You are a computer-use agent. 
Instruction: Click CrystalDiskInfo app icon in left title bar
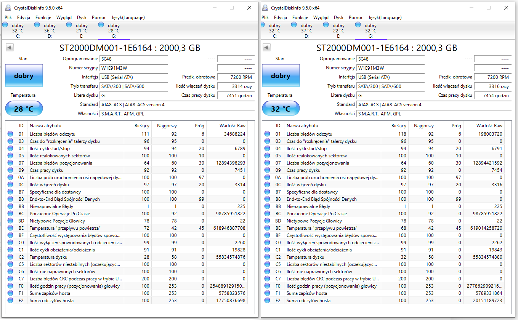[x=8, y=8]
